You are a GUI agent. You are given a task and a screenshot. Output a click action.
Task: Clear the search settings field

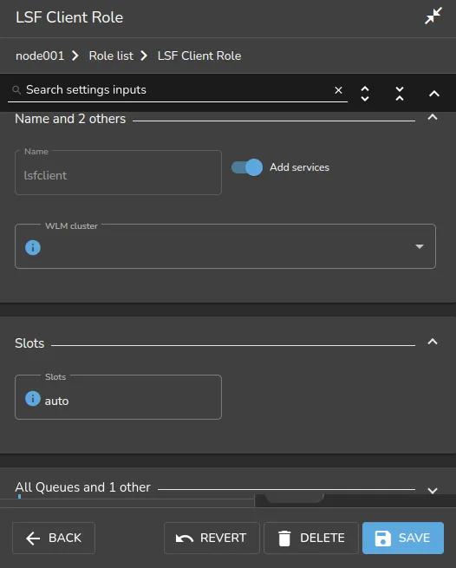pos(338,90)
